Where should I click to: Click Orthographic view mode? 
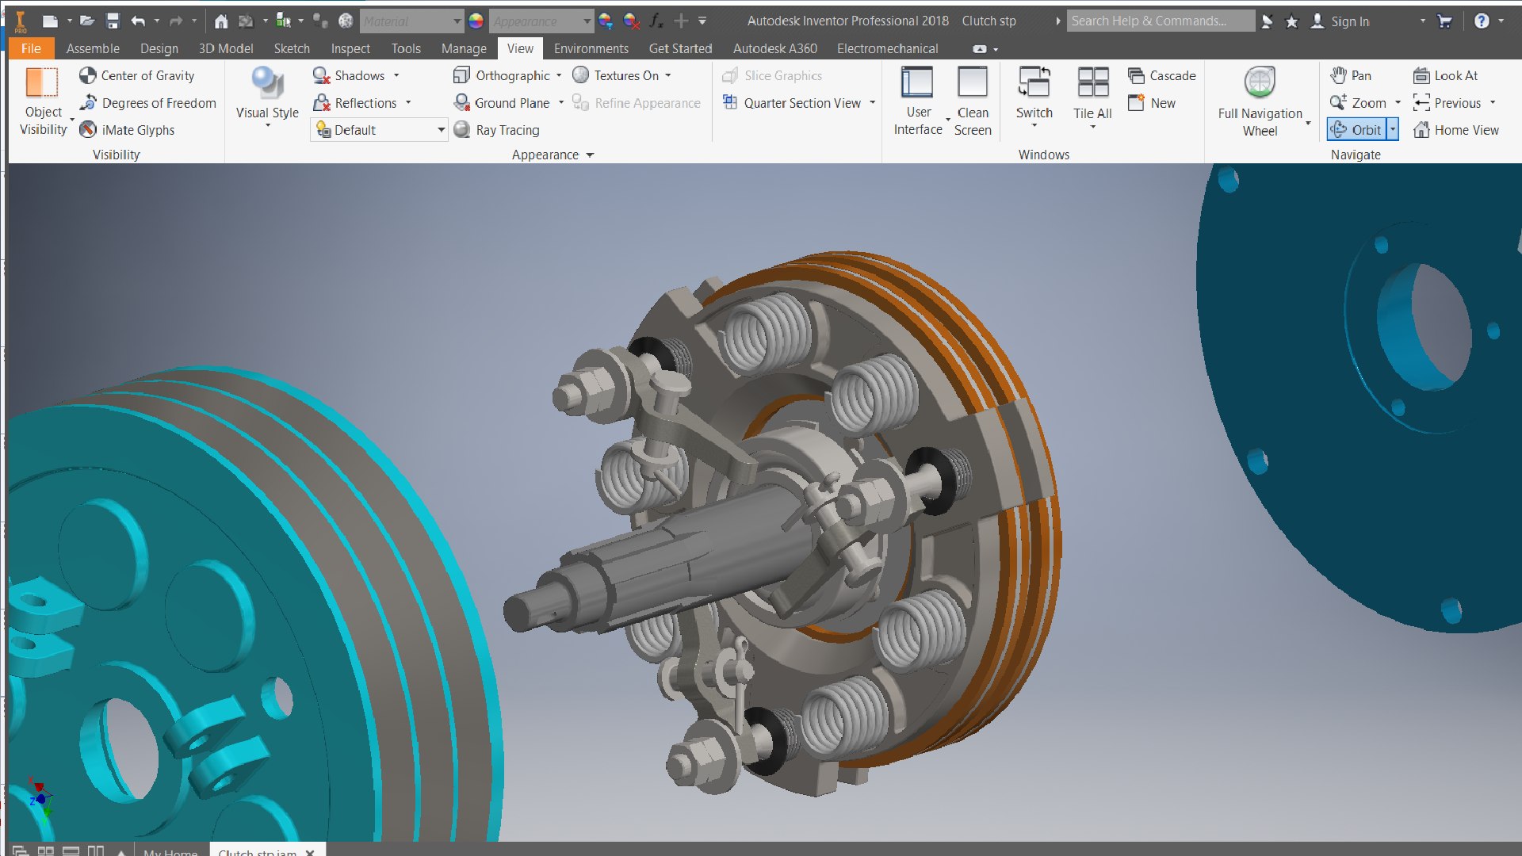point(502,75)
